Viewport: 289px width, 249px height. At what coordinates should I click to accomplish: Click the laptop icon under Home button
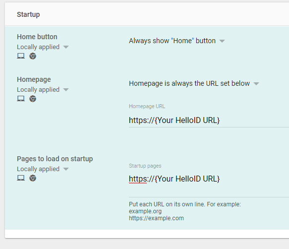pos(21,56)
